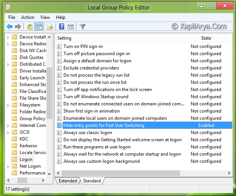Expand the Device Install tree node arrow

[x=8, y=37]
